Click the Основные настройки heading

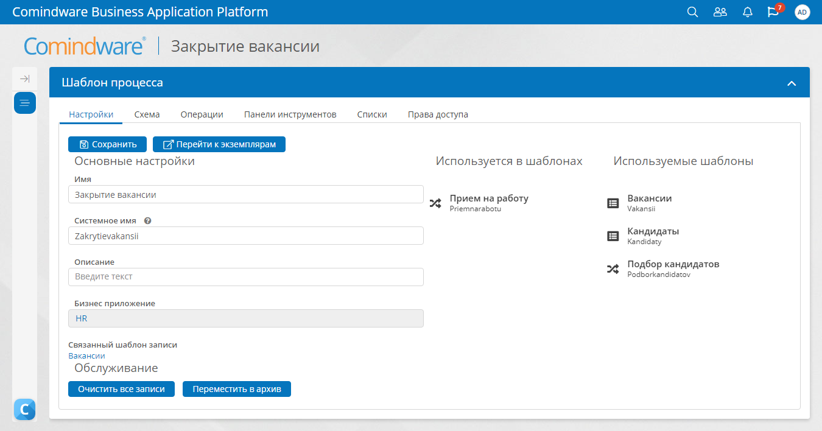(135, 161)
